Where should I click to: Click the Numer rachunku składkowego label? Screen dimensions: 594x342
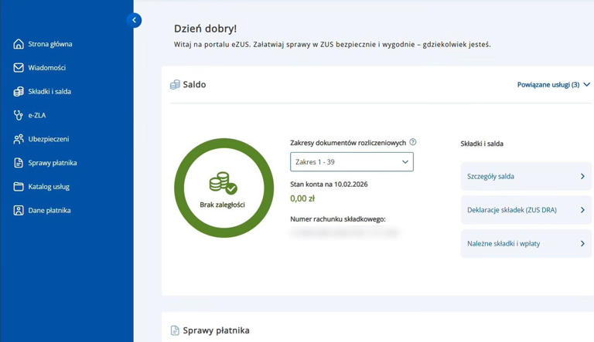point(338,219)
